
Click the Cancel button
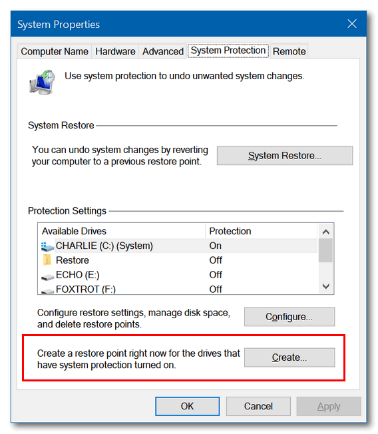point(258,406)
